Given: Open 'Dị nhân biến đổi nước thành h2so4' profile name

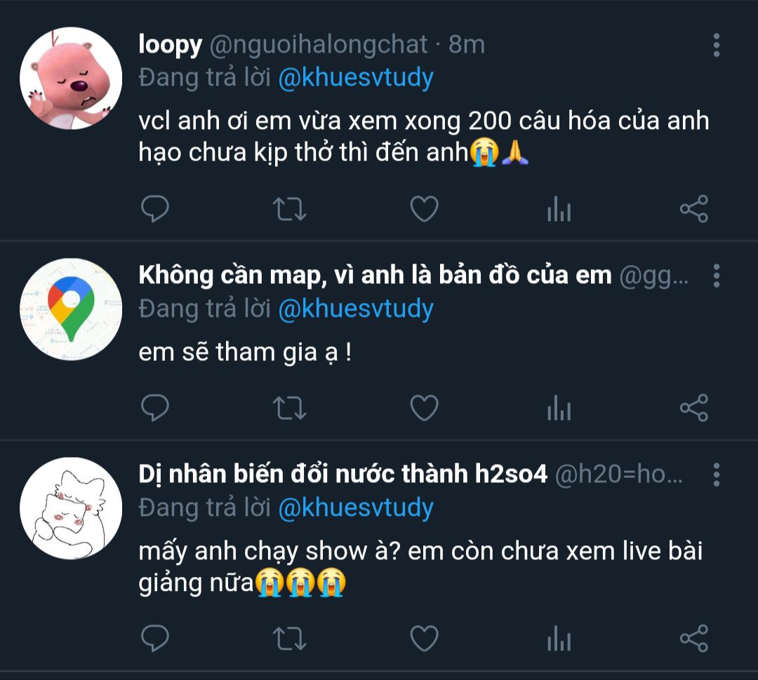Looking at the screenshot, I should [x=343, y=474].
